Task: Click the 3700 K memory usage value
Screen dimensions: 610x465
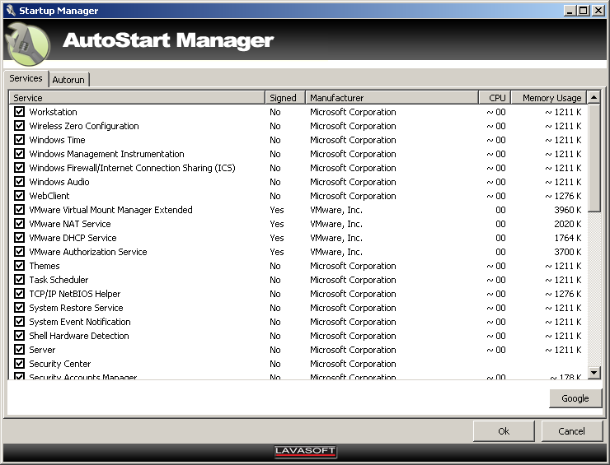Action: click(x=568, y=252)
